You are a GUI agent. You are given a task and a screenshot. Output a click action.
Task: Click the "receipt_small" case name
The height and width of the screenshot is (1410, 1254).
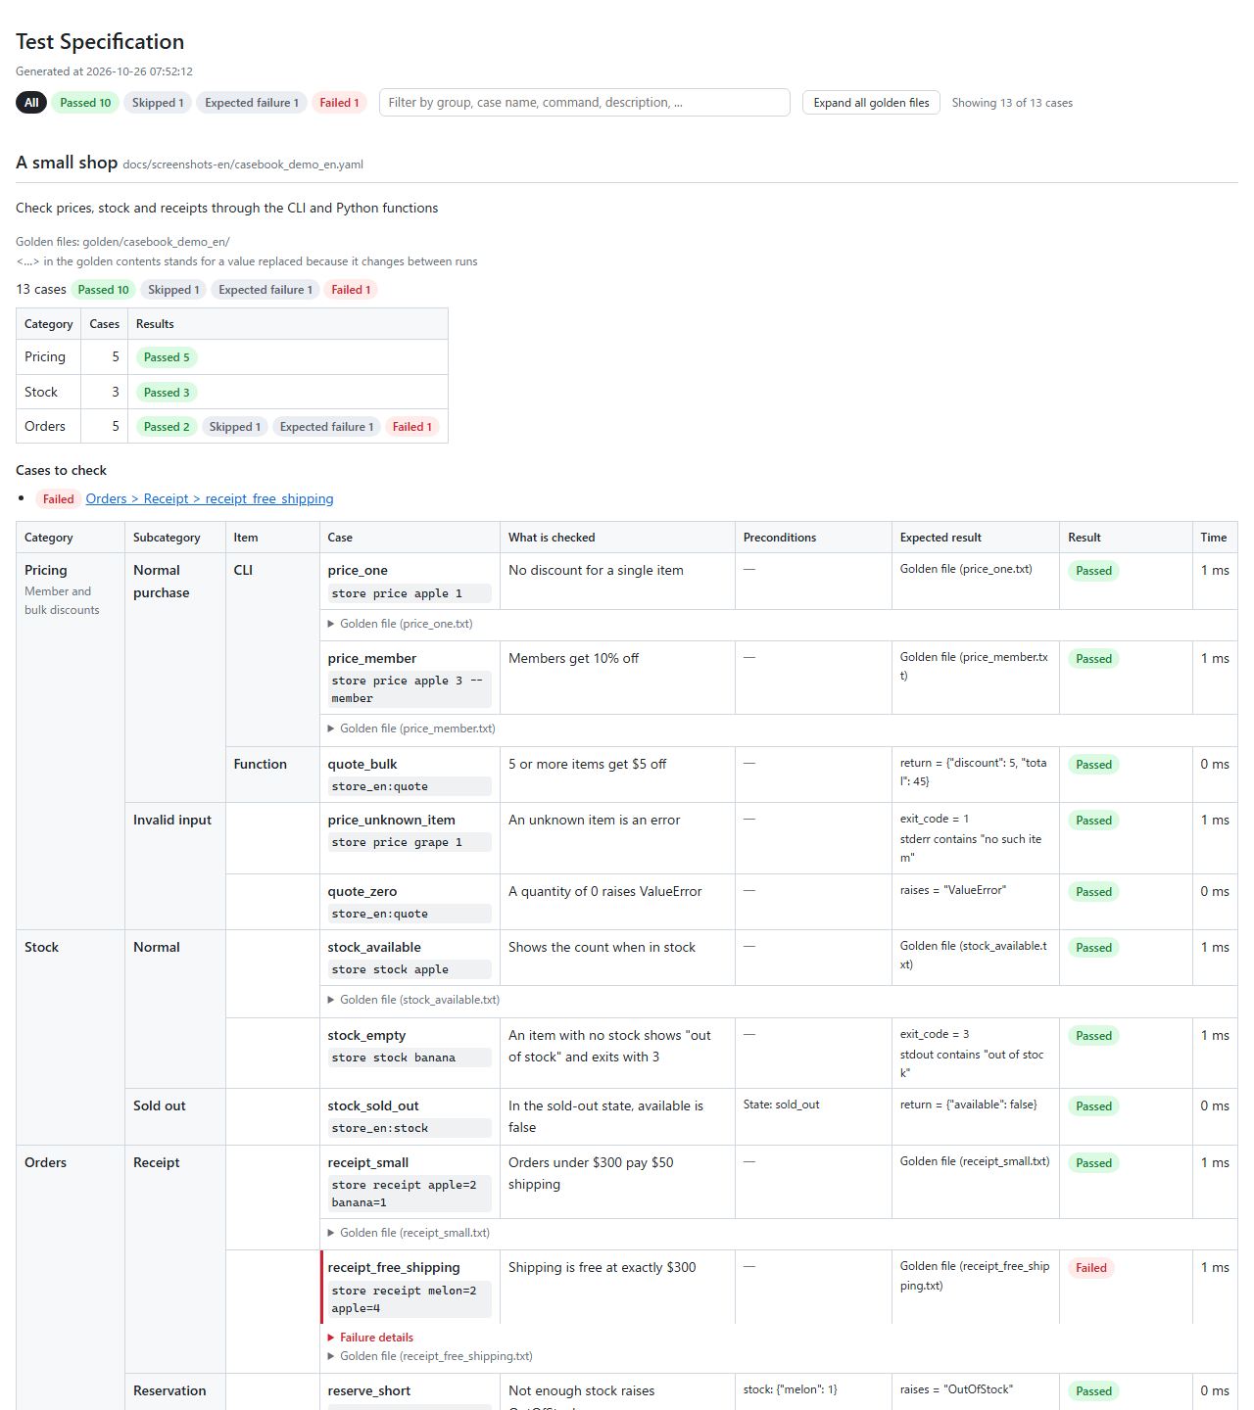point(368,1163)
